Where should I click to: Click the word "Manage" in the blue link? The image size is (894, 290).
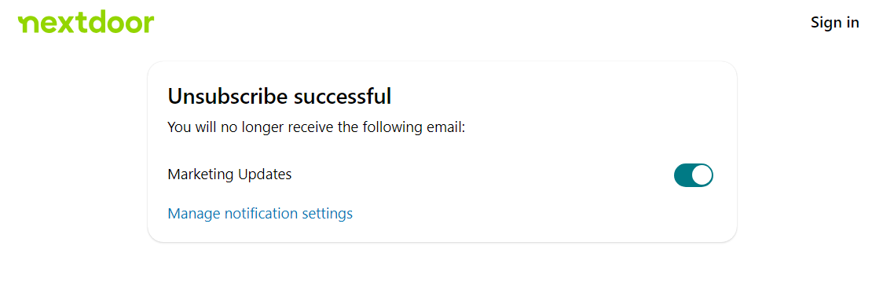point(194,214)
